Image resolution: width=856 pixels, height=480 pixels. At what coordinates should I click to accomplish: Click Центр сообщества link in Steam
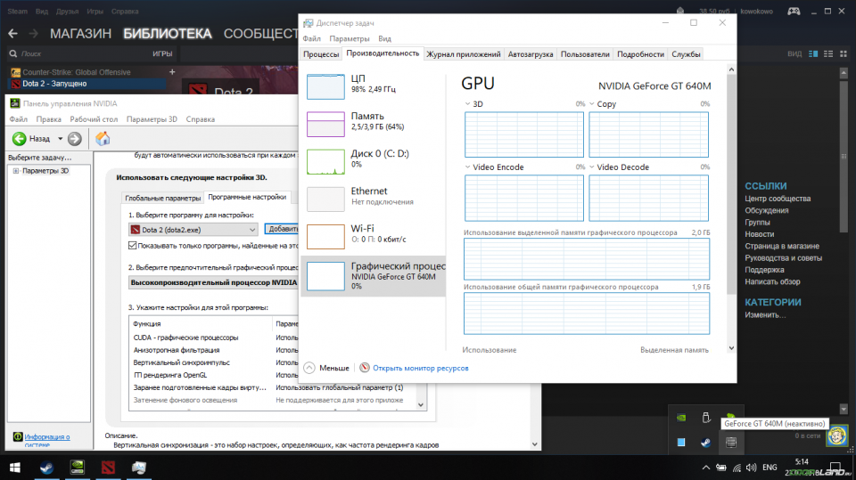coord(778,199)
